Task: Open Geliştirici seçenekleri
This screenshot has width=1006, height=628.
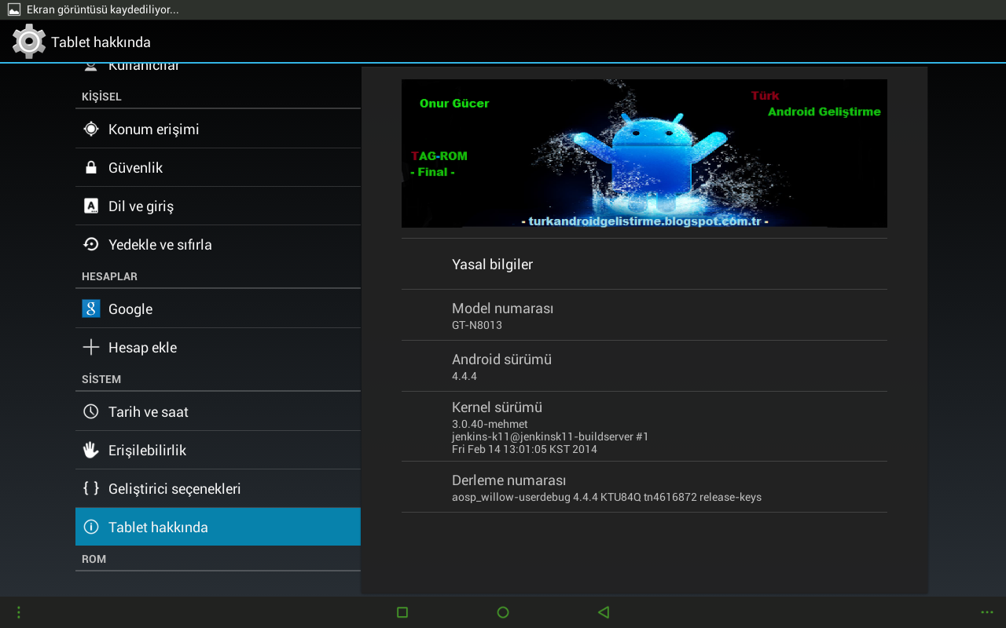Action: click(x=218, y=488)
